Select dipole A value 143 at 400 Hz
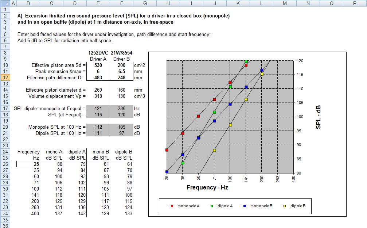Image resolution: width=367 pixels, height=228 pixels. pyautogui.click(x=75, y=213)
